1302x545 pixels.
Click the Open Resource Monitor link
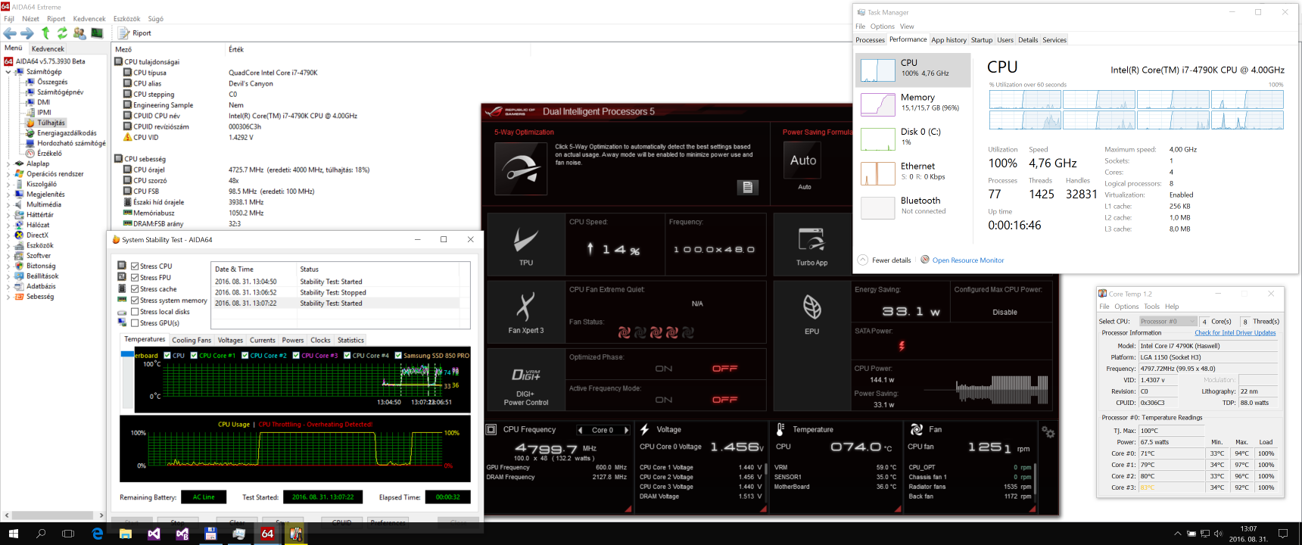click(968, 260)
